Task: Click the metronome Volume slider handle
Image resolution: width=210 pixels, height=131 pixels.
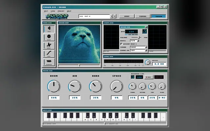Action: coord(139,37)
